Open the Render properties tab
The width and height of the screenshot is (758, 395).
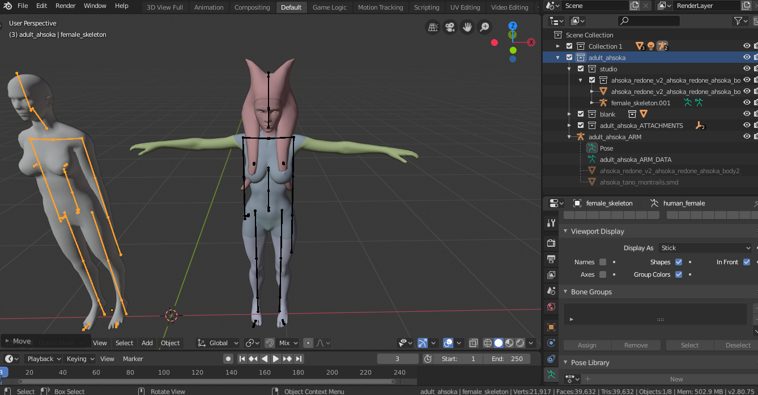click(551, 243)
